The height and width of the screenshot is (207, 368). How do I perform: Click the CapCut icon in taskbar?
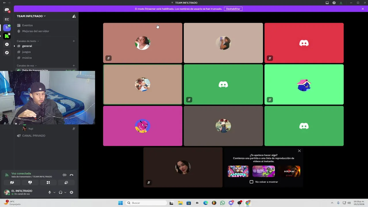click(x=197, y=203)
